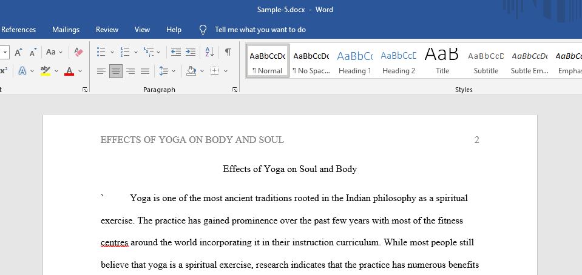The width and height of the screenshot is (582, 275).
Task: Focus the Tell me search box
Action: (260, 30)
